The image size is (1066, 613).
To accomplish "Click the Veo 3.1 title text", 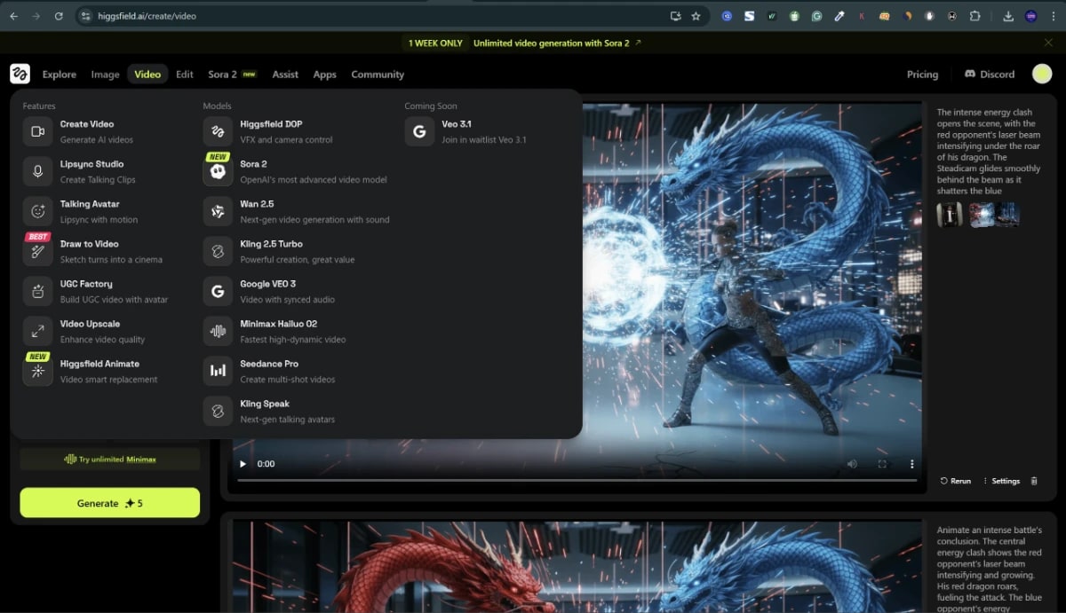I will [x=456, y=124].
